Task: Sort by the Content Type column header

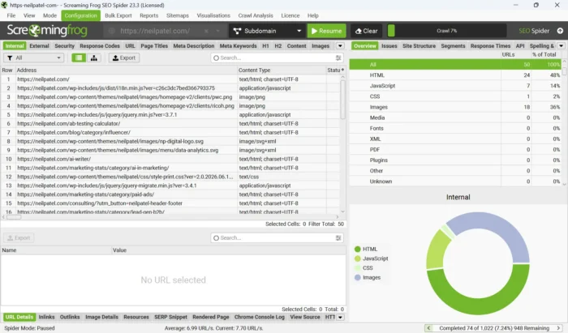Action: coord(281,70)
